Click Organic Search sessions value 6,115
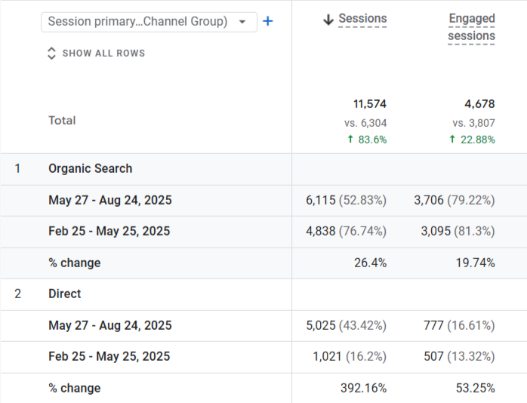Viewport: 527px width, 403px height. click(323, 200)
